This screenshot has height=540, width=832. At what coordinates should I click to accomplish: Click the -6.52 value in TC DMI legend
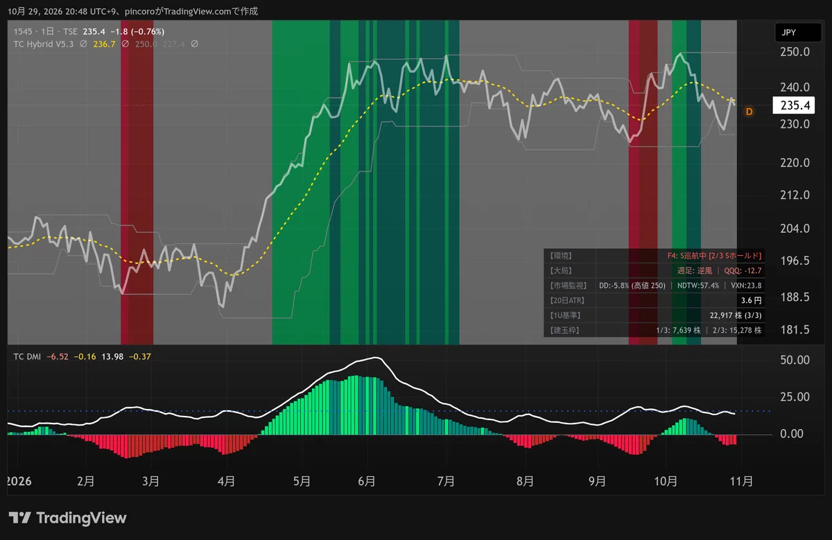(58, 356)
